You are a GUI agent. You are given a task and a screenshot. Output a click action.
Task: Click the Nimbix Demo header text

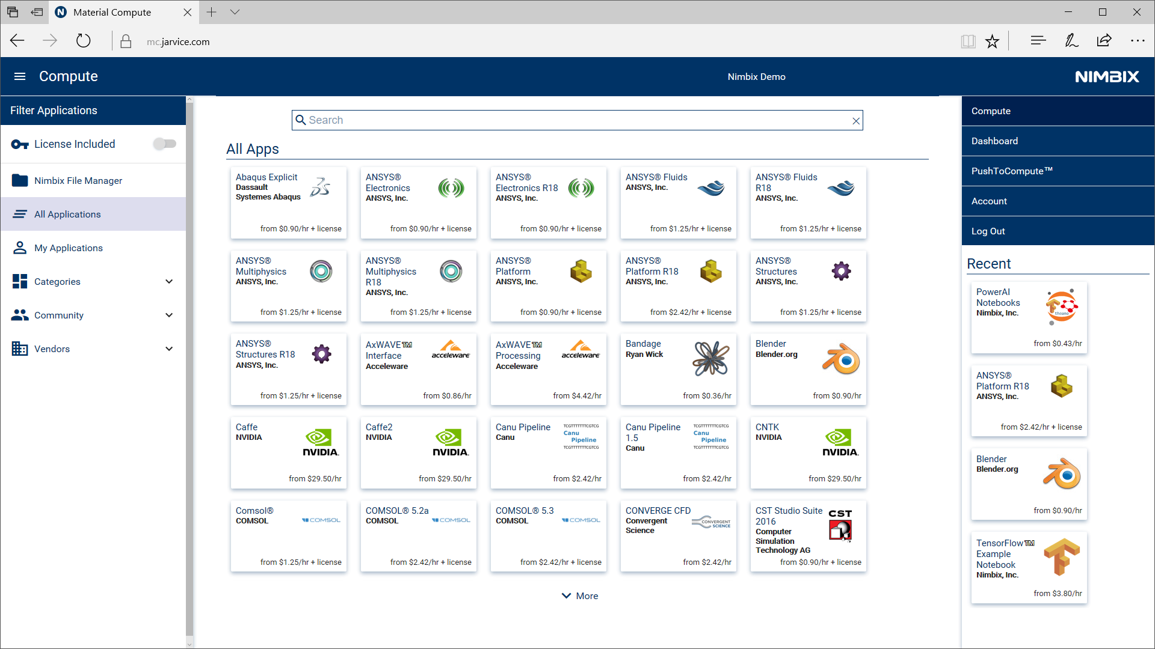click(x=756, y=77)
